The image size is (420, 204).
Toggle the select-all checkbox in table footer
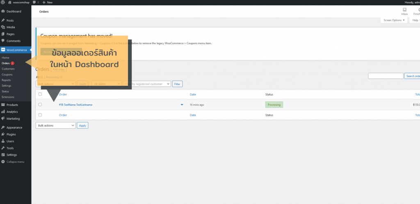40,115
